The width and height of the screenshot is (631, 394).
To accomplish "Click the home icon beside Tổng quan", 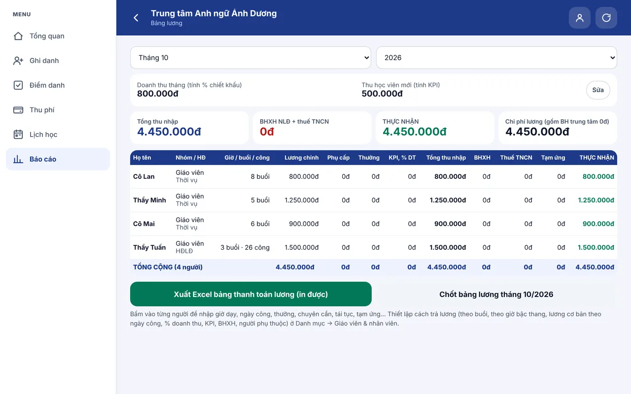I will coord(18,36).
